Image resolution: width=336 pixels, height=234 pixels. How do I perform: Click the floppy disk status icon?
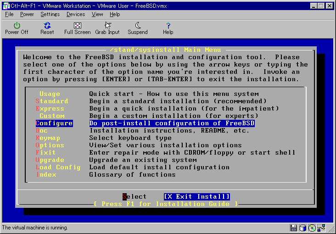pos(293,228)
